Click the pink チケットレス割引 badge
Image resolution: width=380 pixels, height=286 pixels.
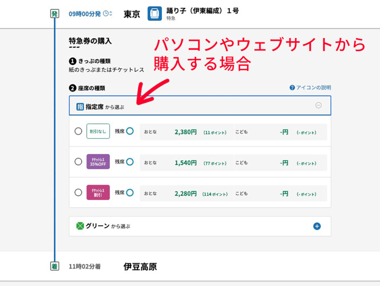98,192
